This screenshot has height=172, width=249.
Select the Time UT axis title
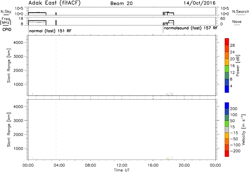pyautogui.click(x=122, y=170)
